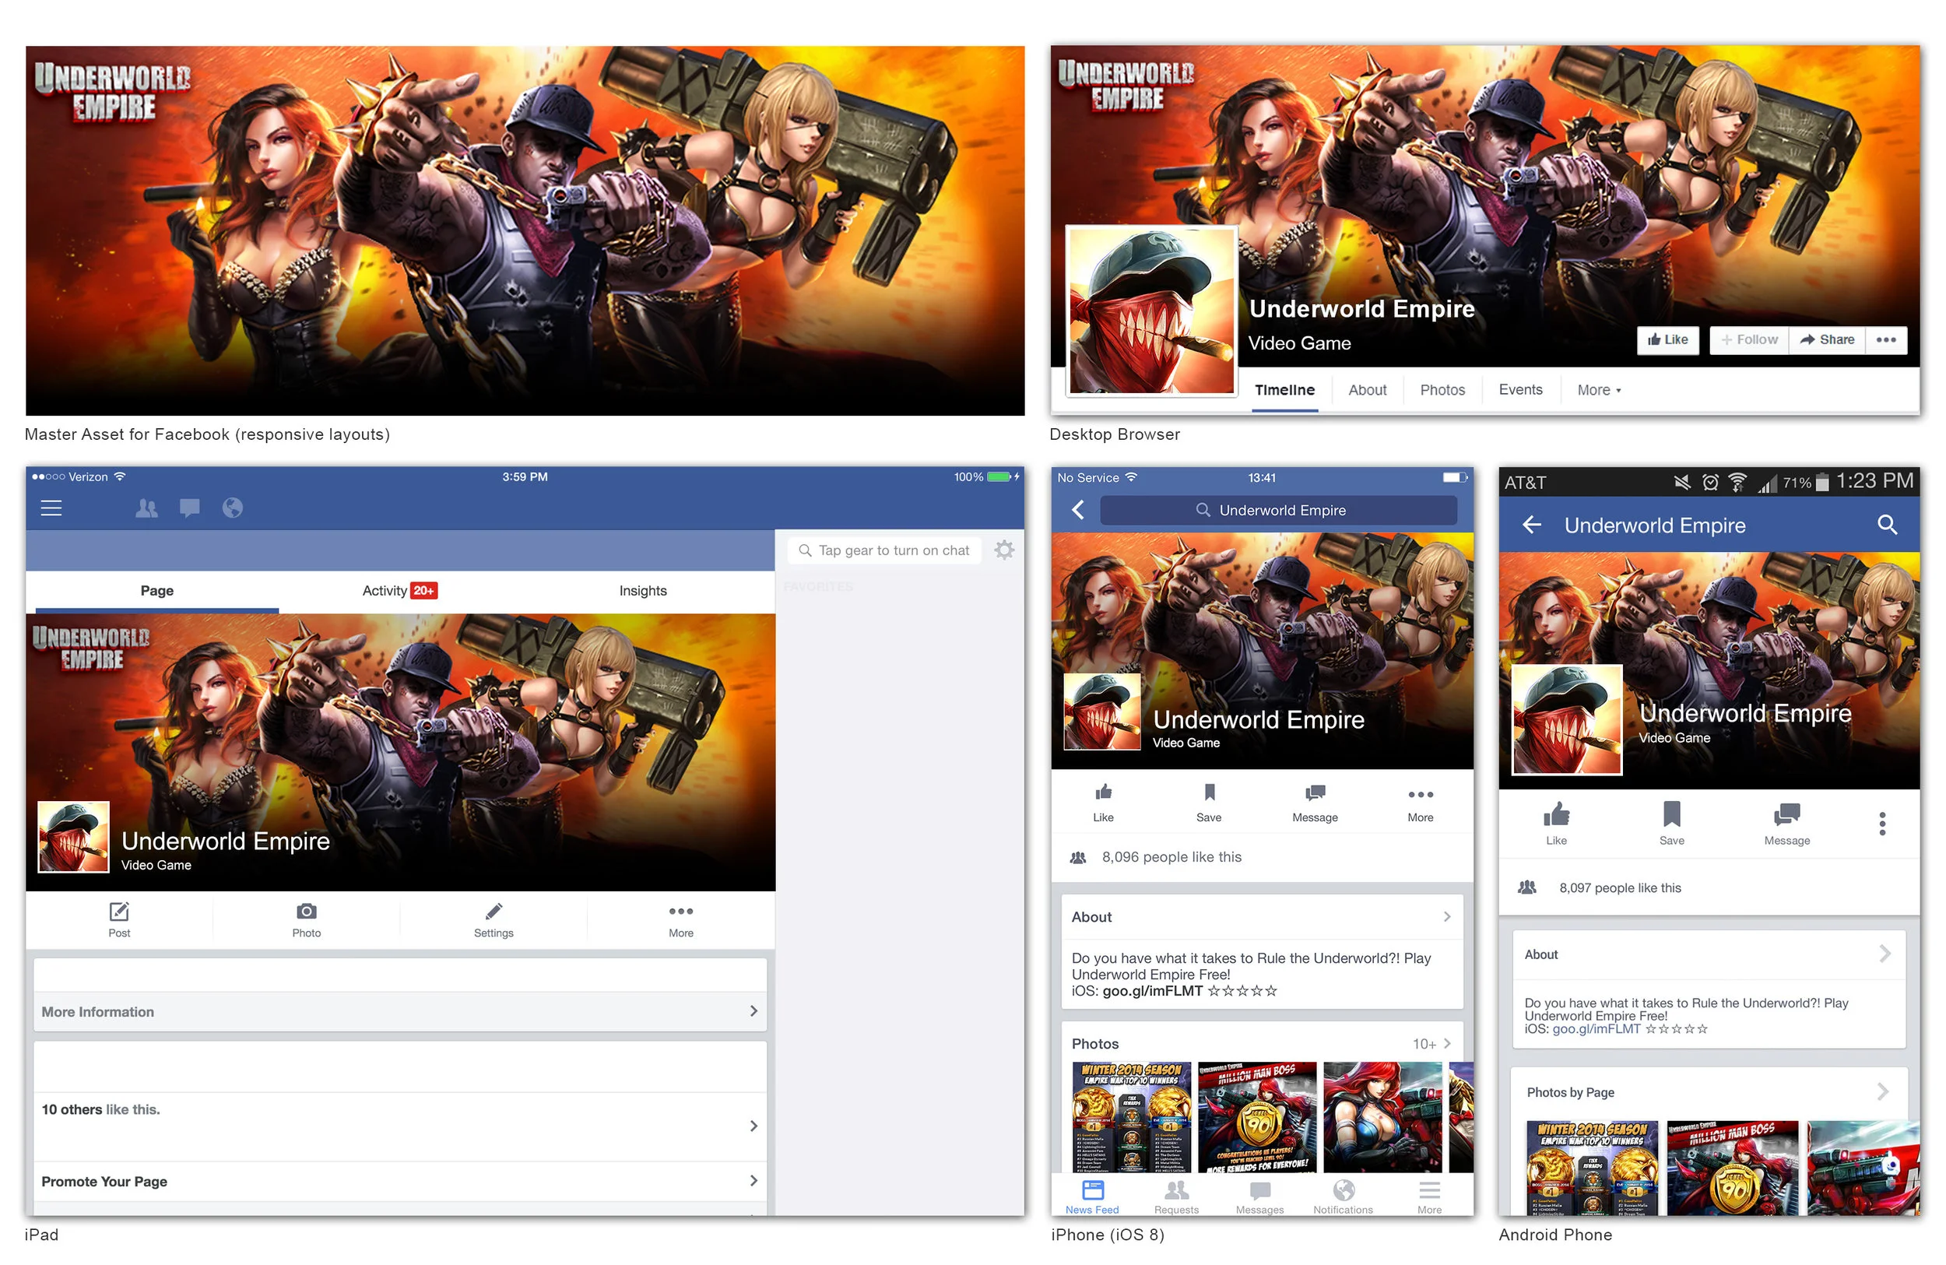The height and width of the screenshot is (1265, 1946).
Task: Tap globe notifications icon in iPad header
Action: [232, 508]
